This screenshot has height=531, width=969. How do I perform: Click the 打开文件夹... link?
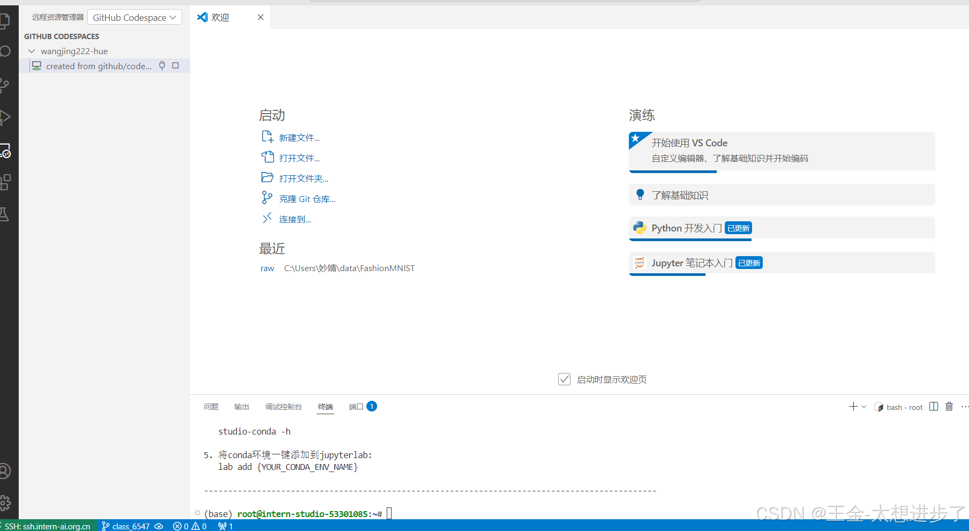(304, 178)
